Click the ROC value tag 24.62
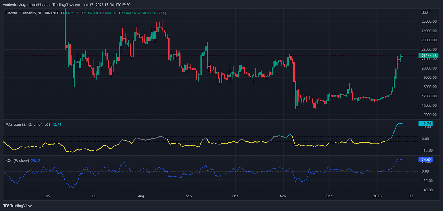The image size is (443, 211). click(426, 160)
